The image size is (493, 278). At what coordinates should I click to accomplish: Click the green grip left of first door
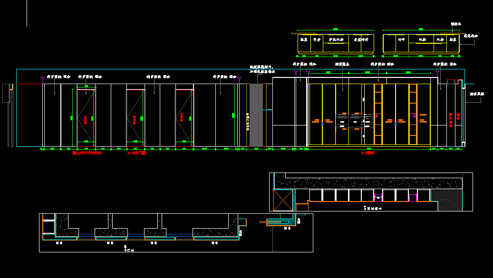coord(72,117)
